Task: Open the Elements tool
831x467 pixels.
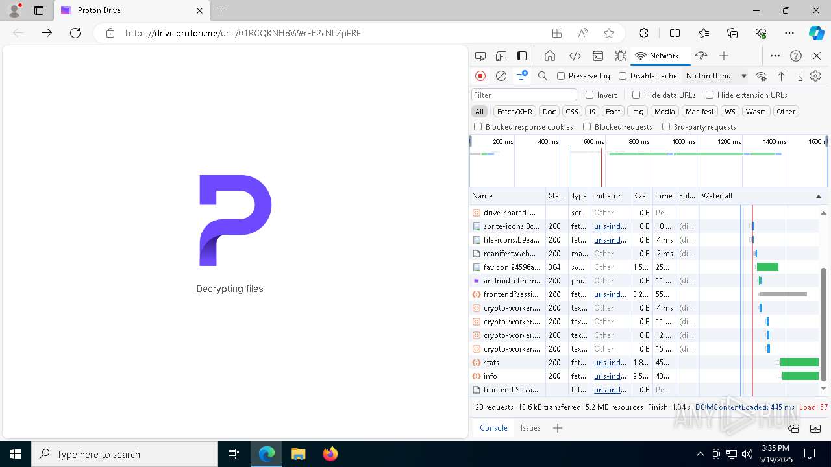Action: pos(575,56)
